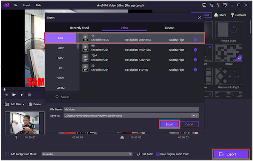Click the next frame forward control
The height and width of the screenshot is (161, 253).
coord(14,95)
